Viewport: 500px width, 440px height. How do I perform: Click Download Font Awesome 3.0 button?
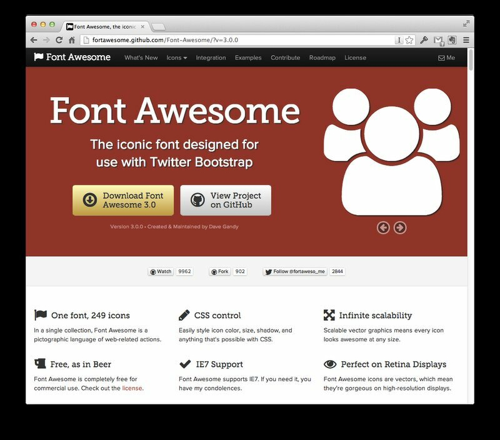coord(122,200)
